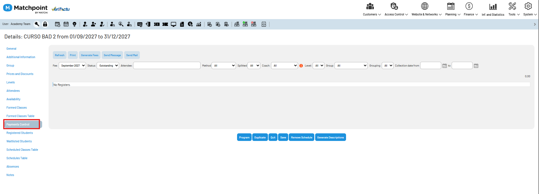
Task: Click the Print button
Action: (73, 55)
